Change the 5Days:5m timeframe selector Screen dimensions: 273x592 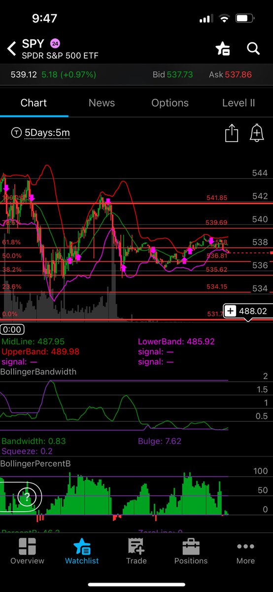coord(47,133)
